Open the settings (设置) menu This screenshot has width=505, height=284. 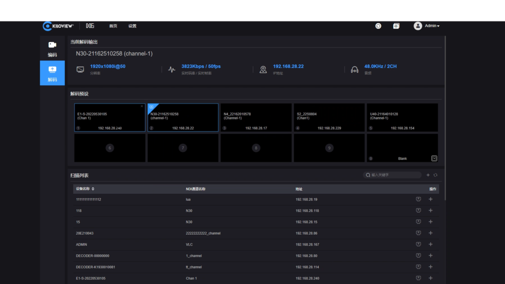click(132, 26)
